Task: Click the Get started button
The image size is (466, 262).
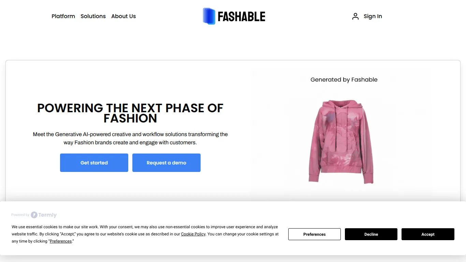Action: pyautogui.click(x=94, y=163)
